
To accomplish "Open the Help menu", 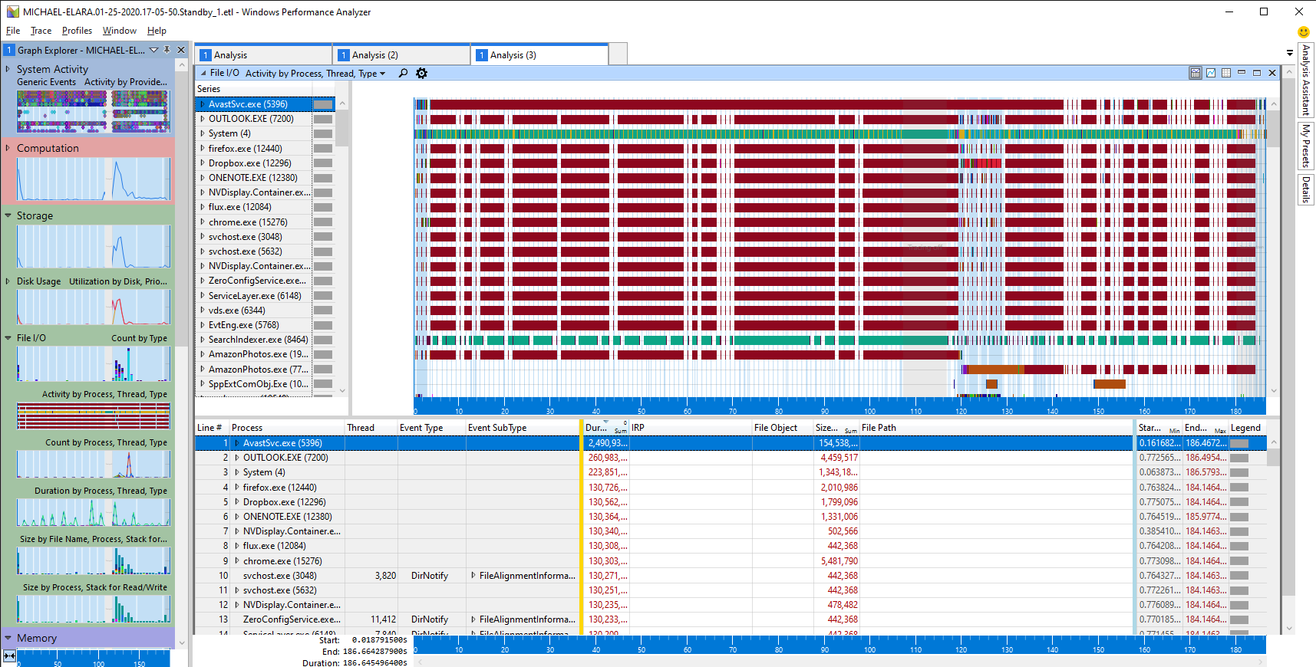I will (x=157, y=31).
